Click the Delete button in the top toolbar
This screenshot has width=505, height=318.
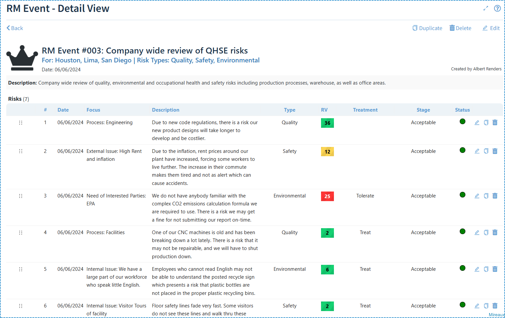pos(460,28)
